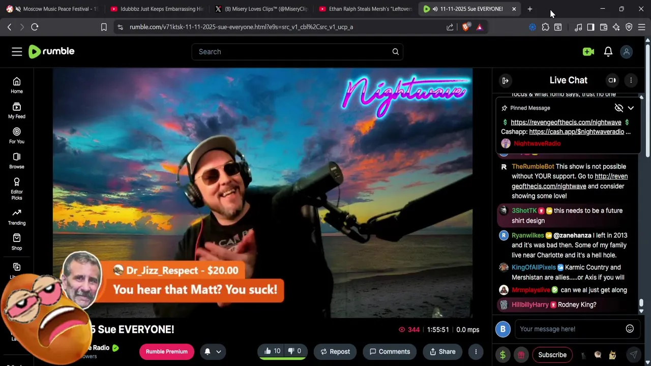Viewport: 651px width, 366px height.
Task: Click the chat Subscribe button
Action: pyautogui.click(x=552, y=355)
